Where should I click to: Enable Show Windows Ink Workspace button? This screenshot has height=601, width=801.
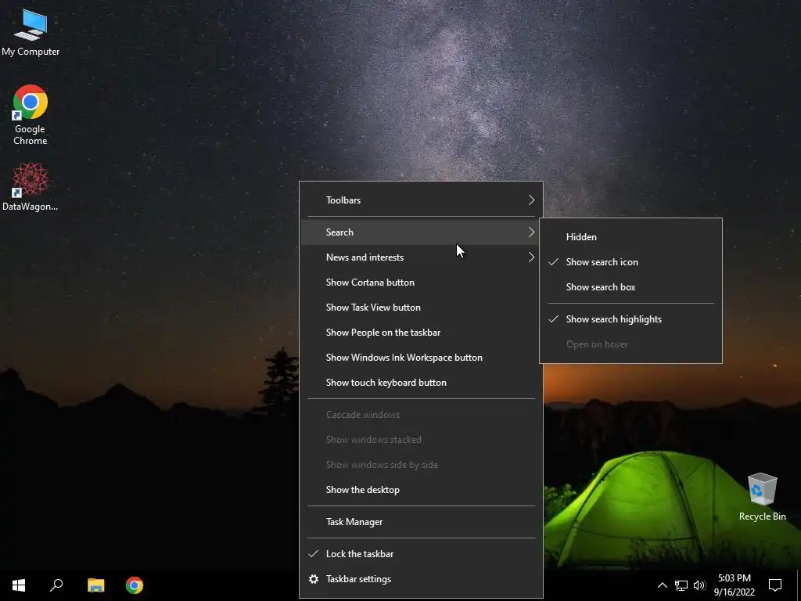[421, 357]
